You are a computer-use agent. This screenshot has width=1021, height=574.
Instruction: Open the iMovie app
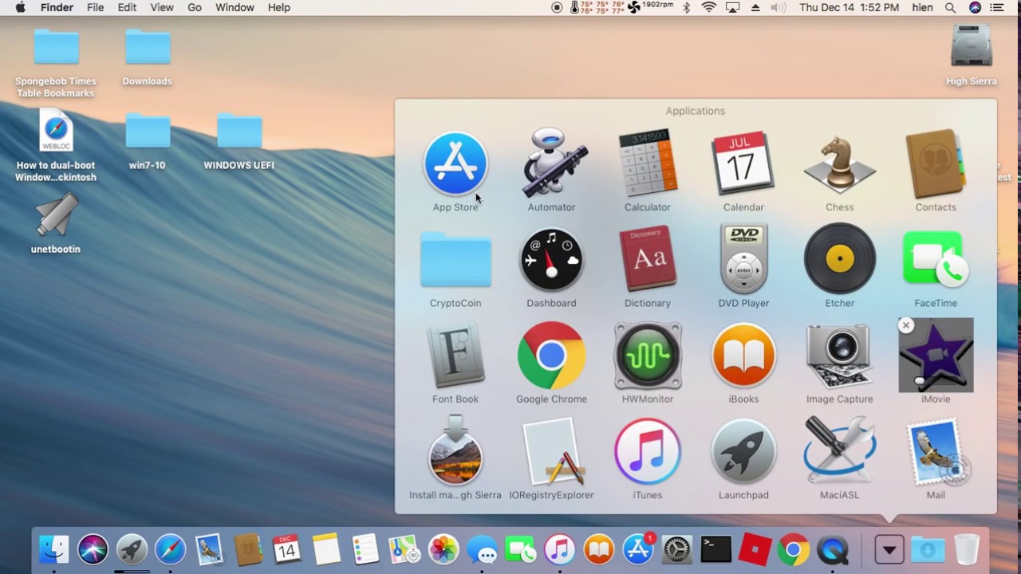click(936, 356)
